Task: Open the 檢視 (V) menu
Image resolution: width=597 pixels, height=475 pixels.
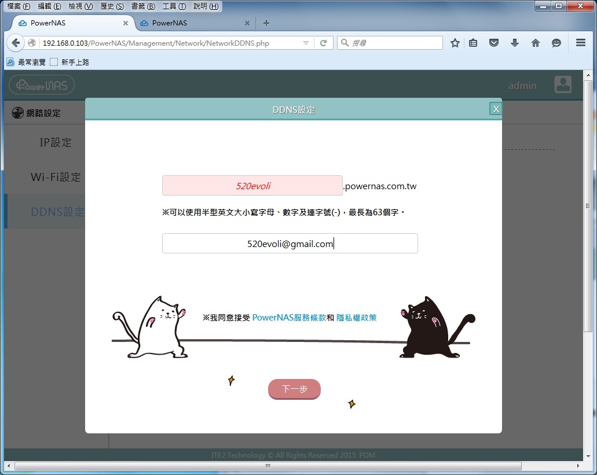Action: click(x=80, y=6)
